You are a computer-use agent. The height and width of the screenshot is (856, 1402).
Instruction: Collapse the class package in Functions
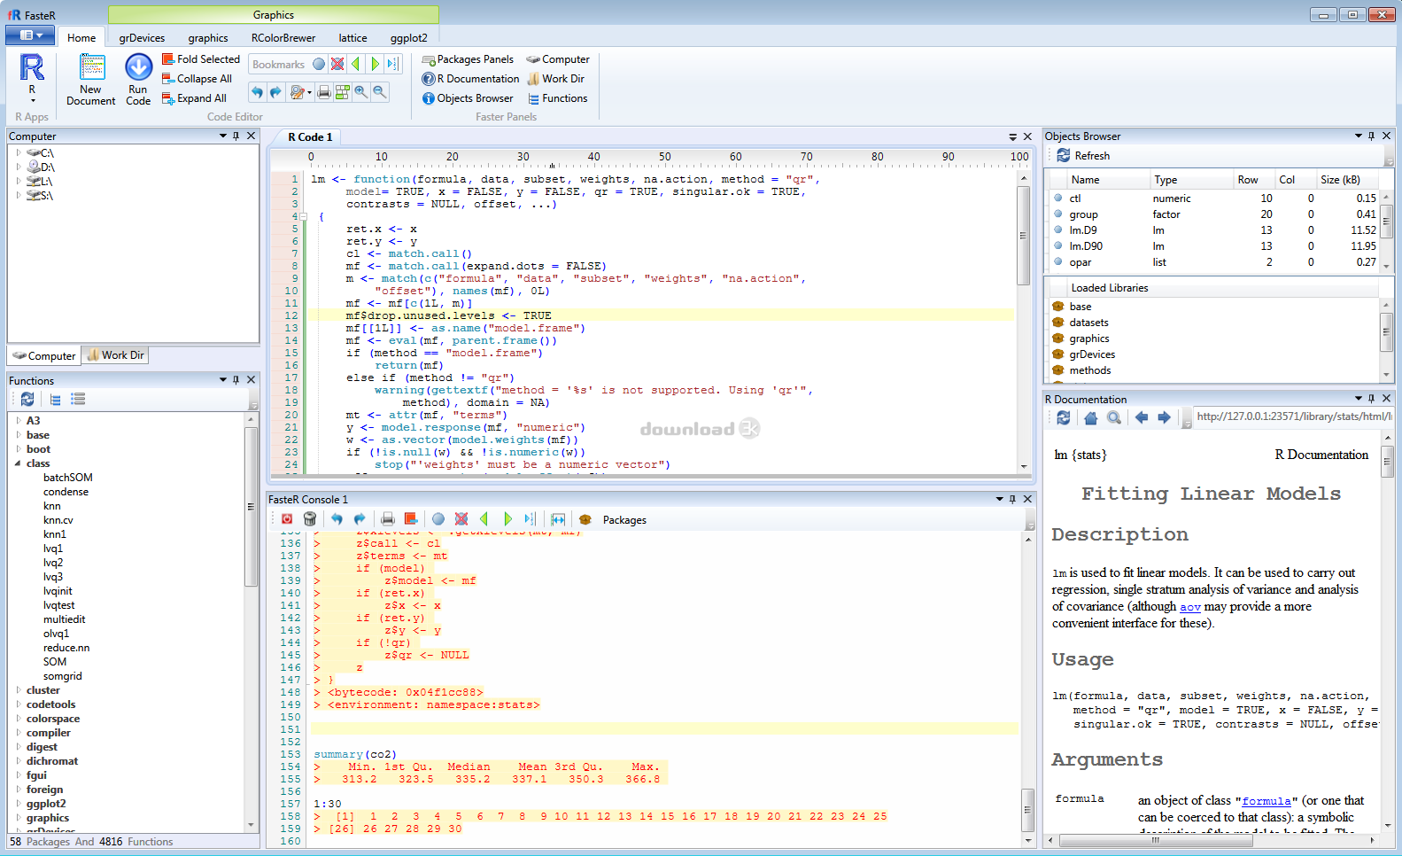tap(19, 463)
